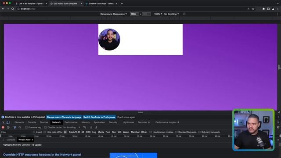Viewport: 281px width, 158px height.
Task: Toggle the Has blocked cookies checkbox
Action: [151, 132]
